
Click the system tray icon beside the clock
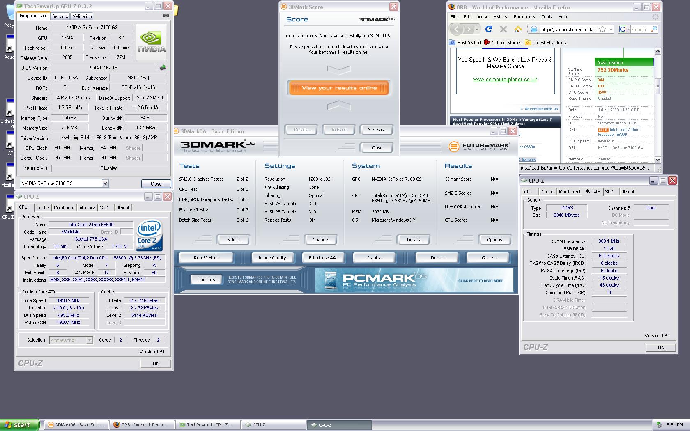(x=660, y=425)
